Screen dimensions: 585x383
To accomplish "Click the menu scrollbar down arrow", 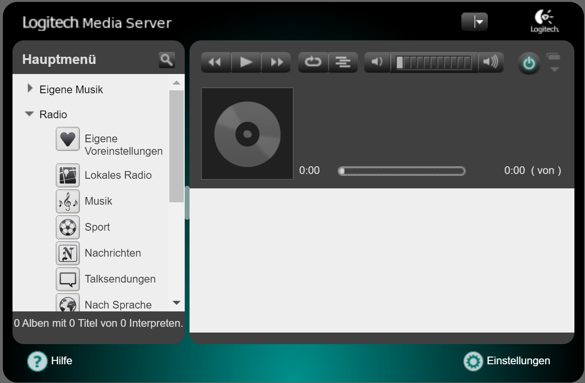I will point(177,303).
